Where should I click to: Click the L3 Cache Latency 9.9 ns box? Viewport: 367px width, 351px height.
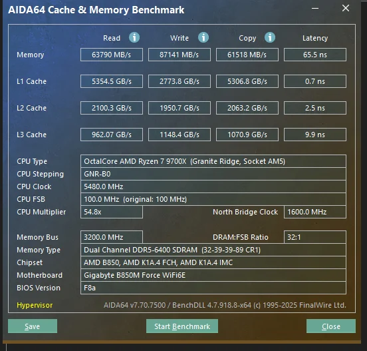point(315,135)
